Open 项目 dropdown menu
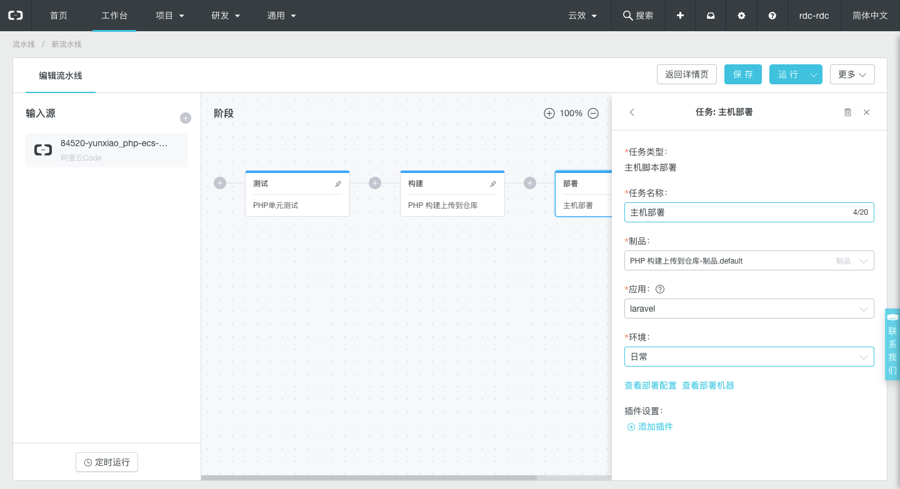The image size is (900, 489). (170, 16)
